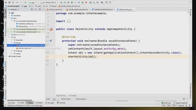
Task: Open the Build Analyzer tab
Action: pos(81,99)
